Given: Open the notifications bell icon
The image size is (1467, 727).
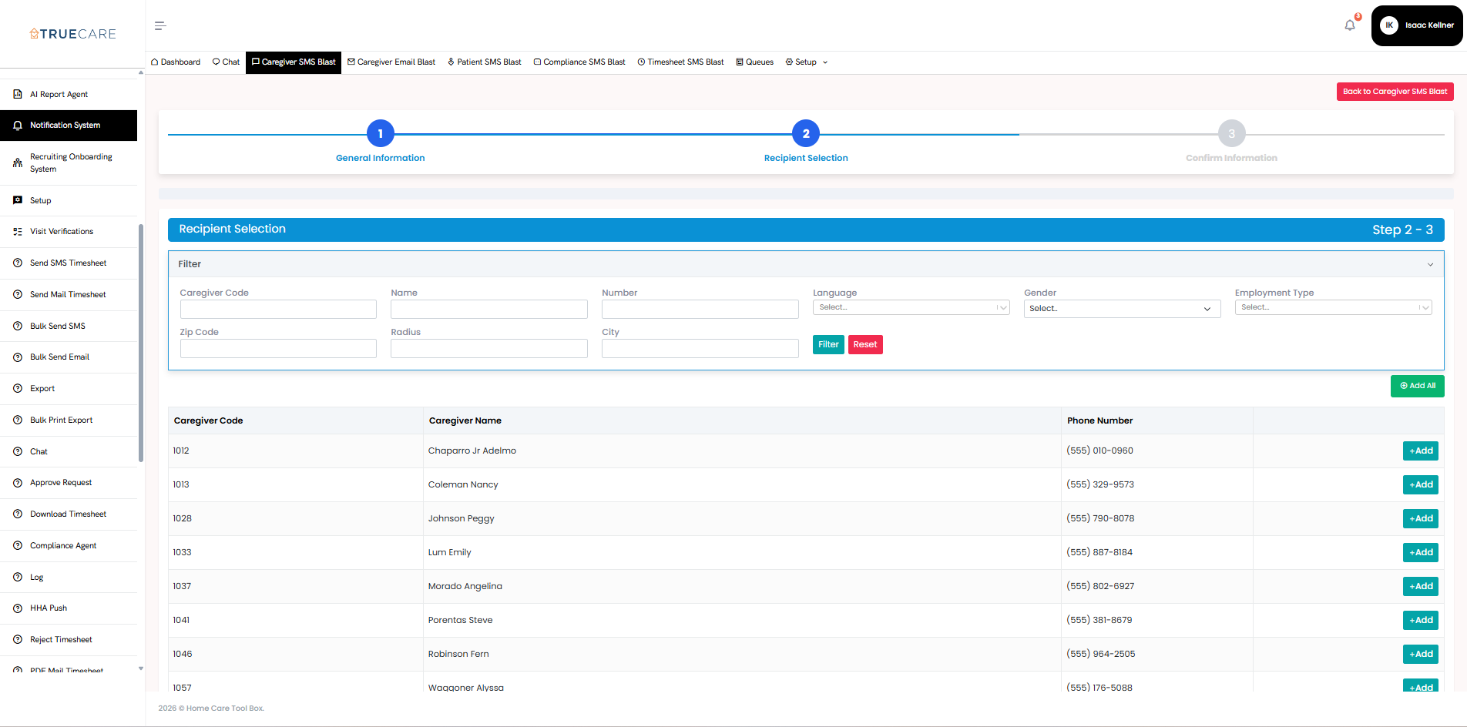Looking at the screenshot, I should click(x=1350, y=25).
